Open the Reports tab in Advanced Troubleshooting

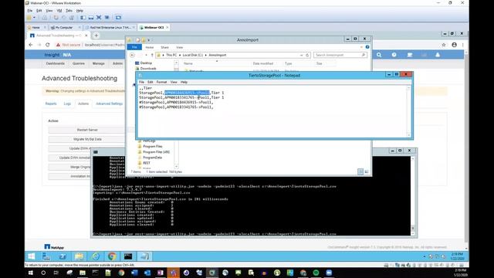point(51,103)
